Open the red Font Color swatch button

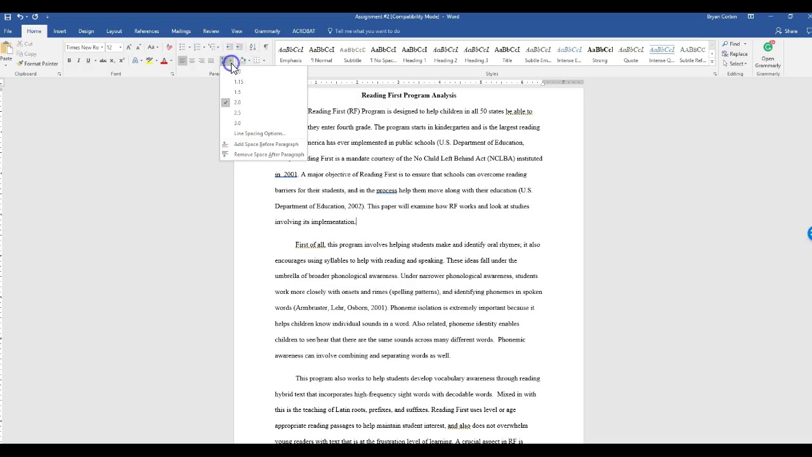[x=164, y=61]
